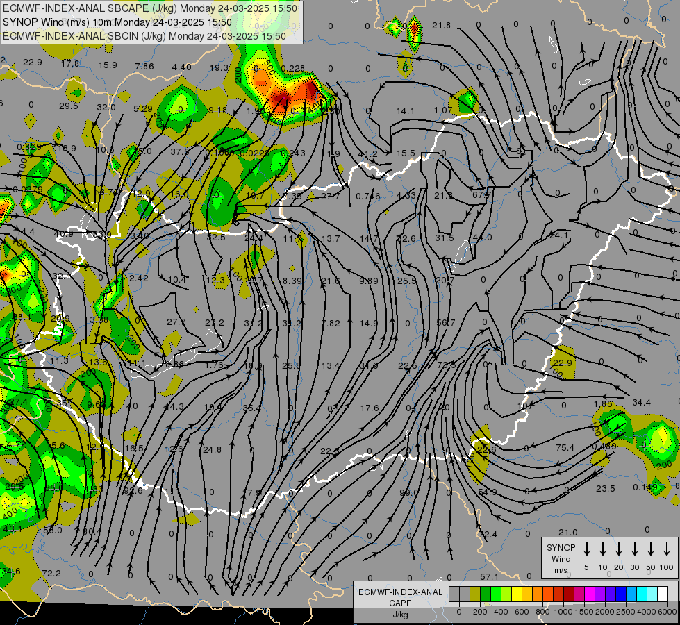The image size is (680, 625).
Task: Click the 7.86 value on the map
Action: pyautogui.click(x=144, y=67)
